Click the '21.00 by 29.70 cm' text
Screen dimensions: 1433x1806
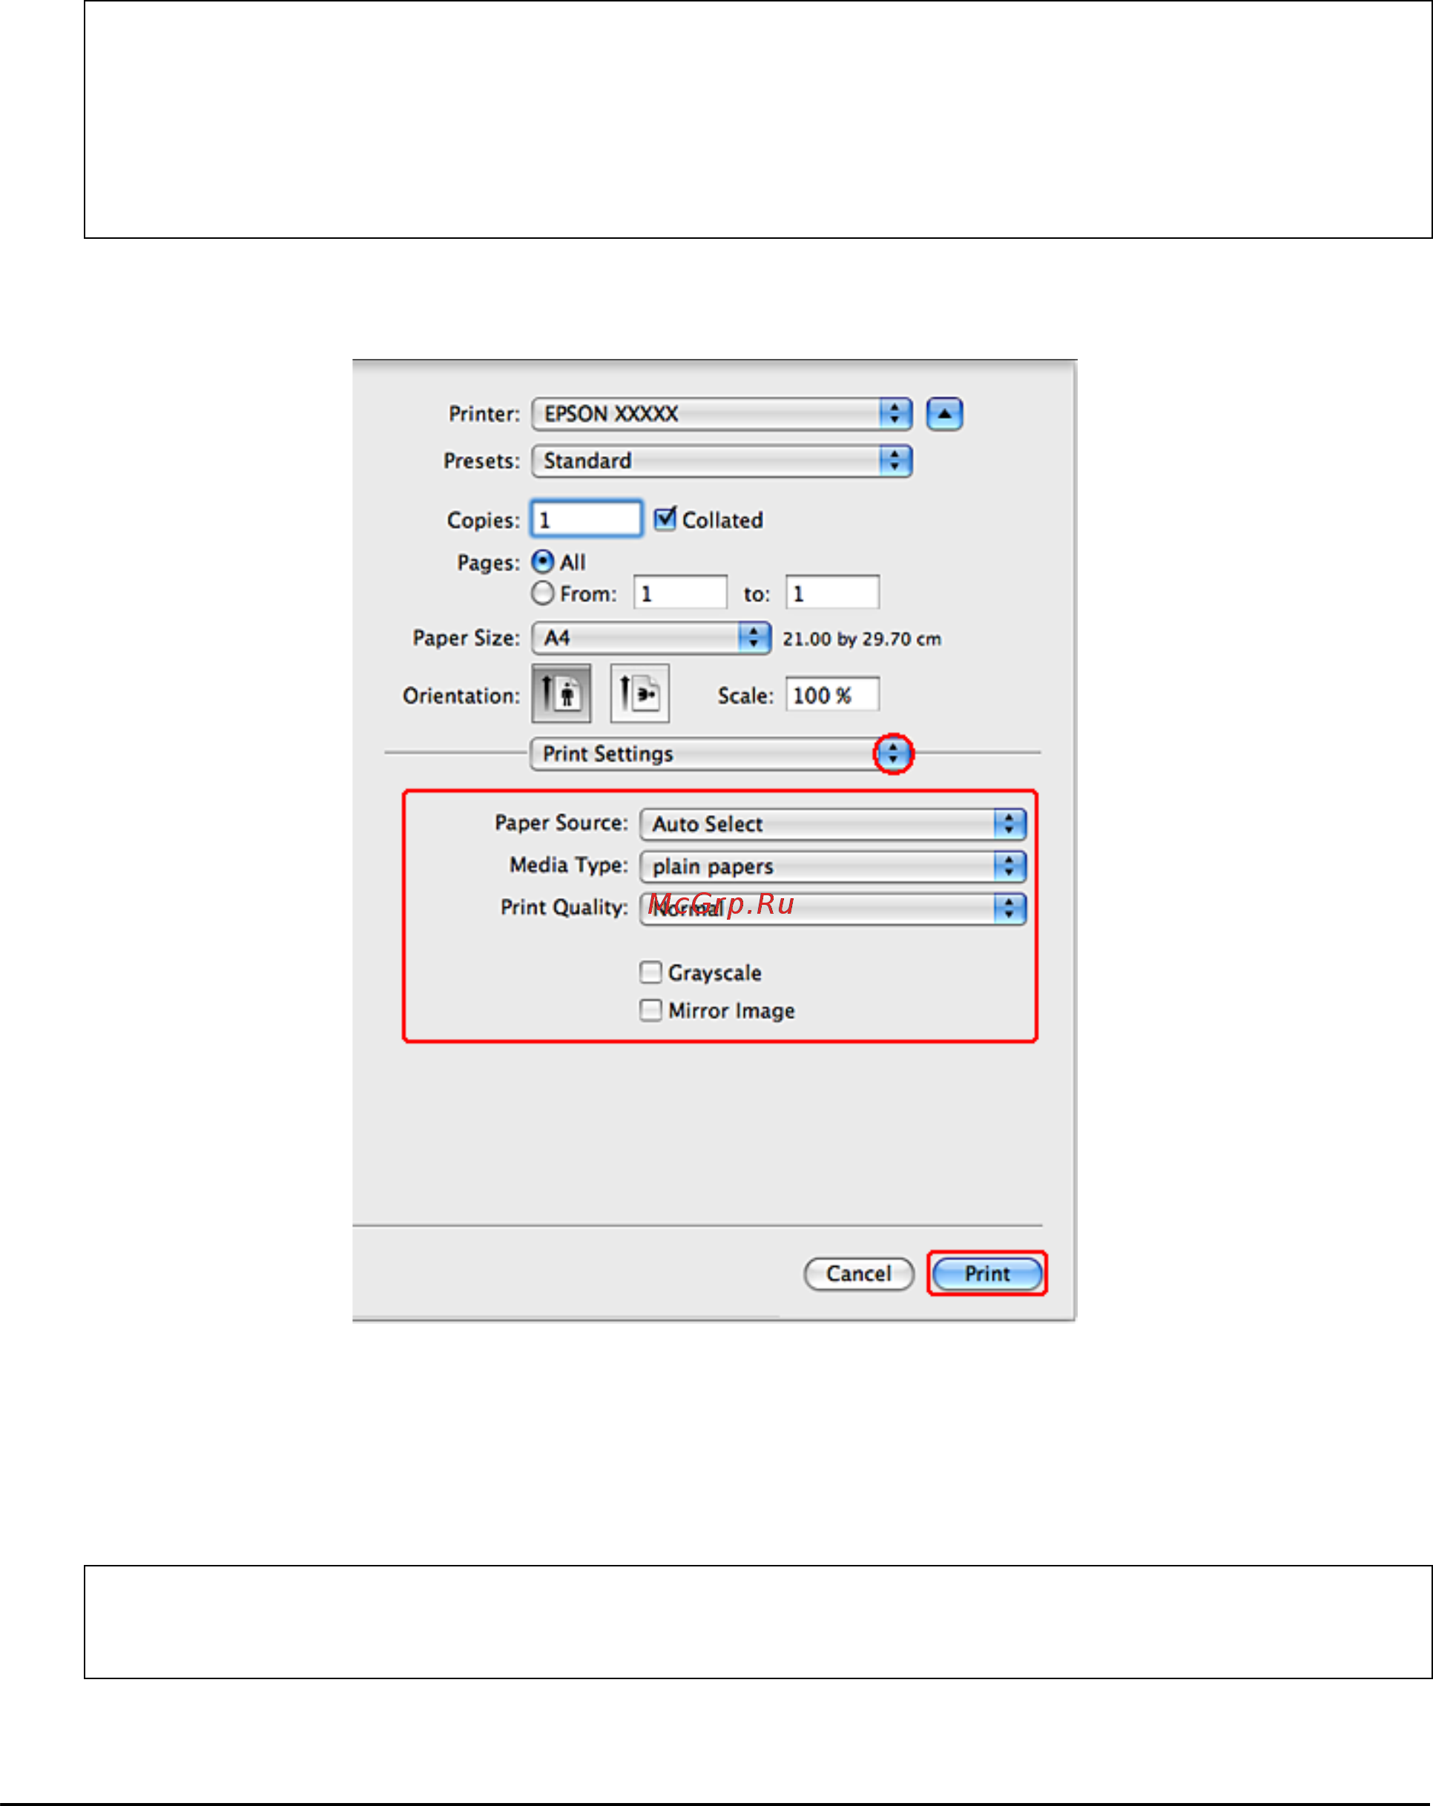click(861, 639)
